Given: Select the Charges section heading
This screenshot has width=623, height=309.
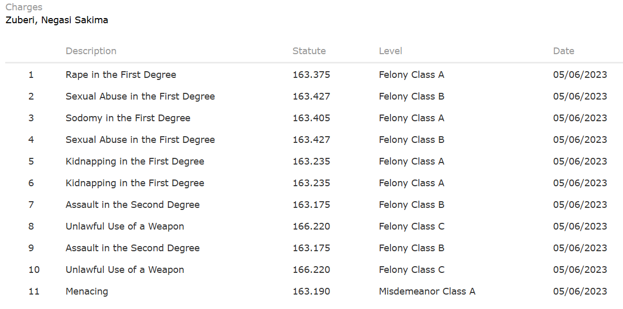Looking at the screenshot, I should pos(24,8).
